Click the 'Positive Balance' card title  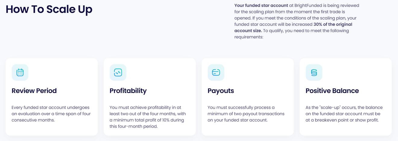pos(332,91)
